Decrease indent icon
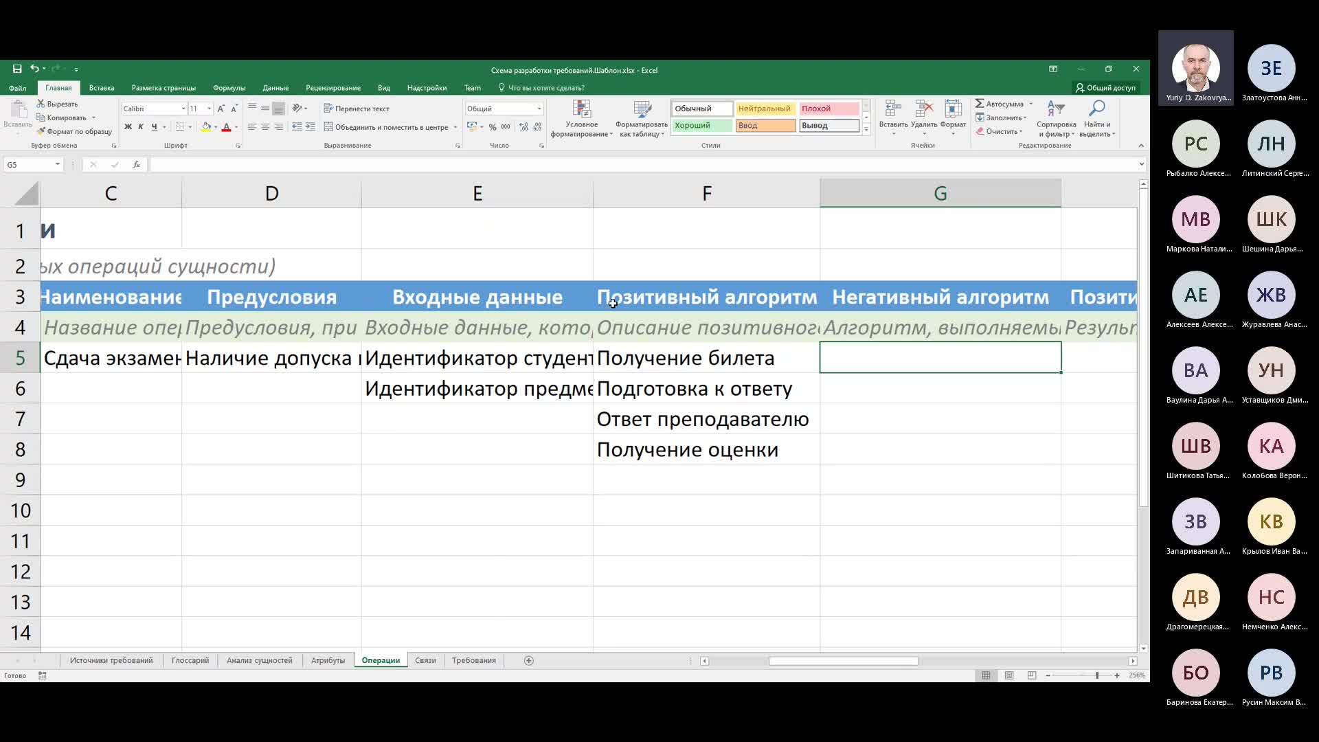 point(297,127)
